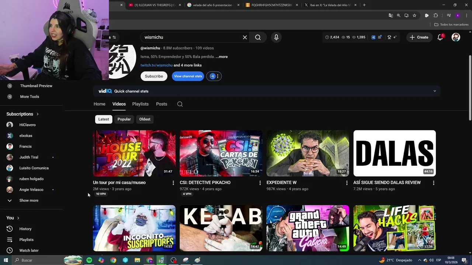Open Chrome profile S avatar

click(458, 15)
